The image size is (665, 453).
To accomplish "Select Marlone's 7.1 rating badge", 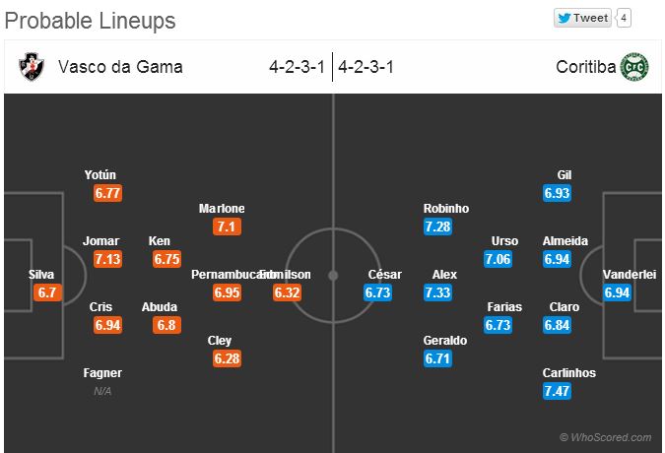I will (x=227, y=226).
